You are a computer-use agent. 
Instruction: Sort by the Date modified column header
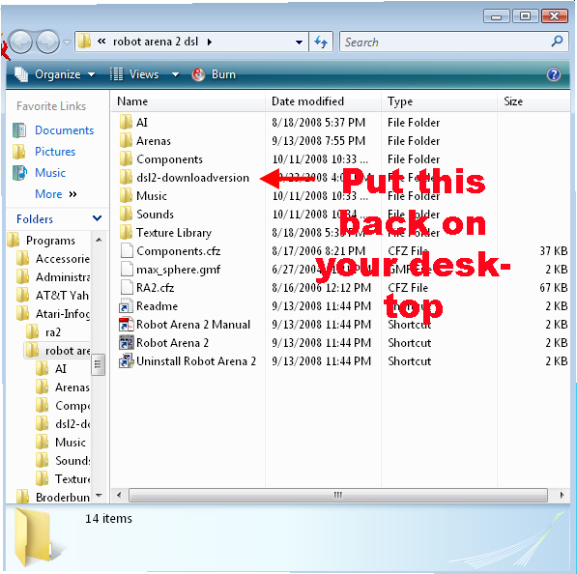tap(323, 101)
